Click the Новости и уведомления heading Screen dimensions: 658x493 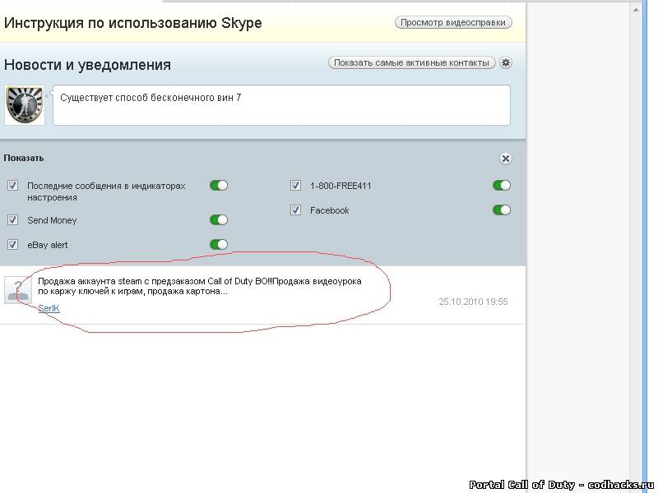coord(87,65)
